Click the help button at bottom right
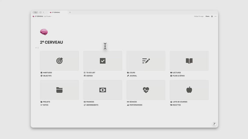 pos(214,124)
